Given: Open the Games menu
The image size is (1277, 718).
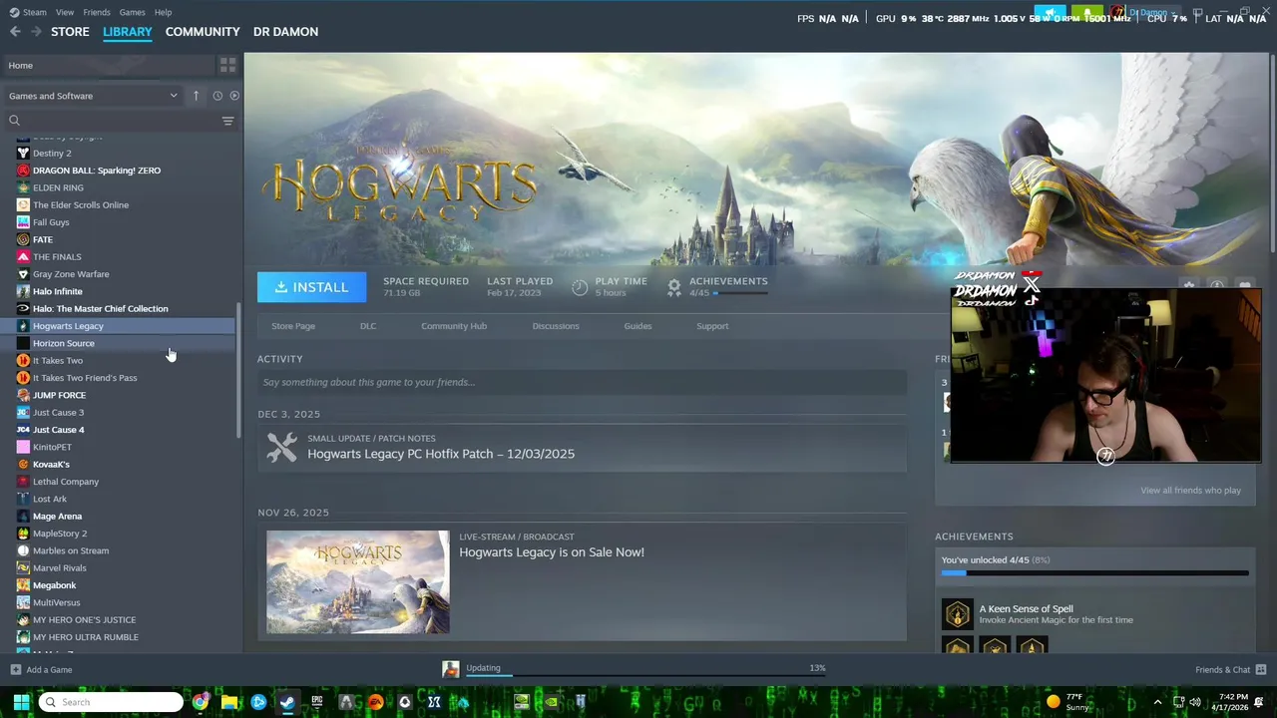Looking at the screenshot, I should [132, 12].
